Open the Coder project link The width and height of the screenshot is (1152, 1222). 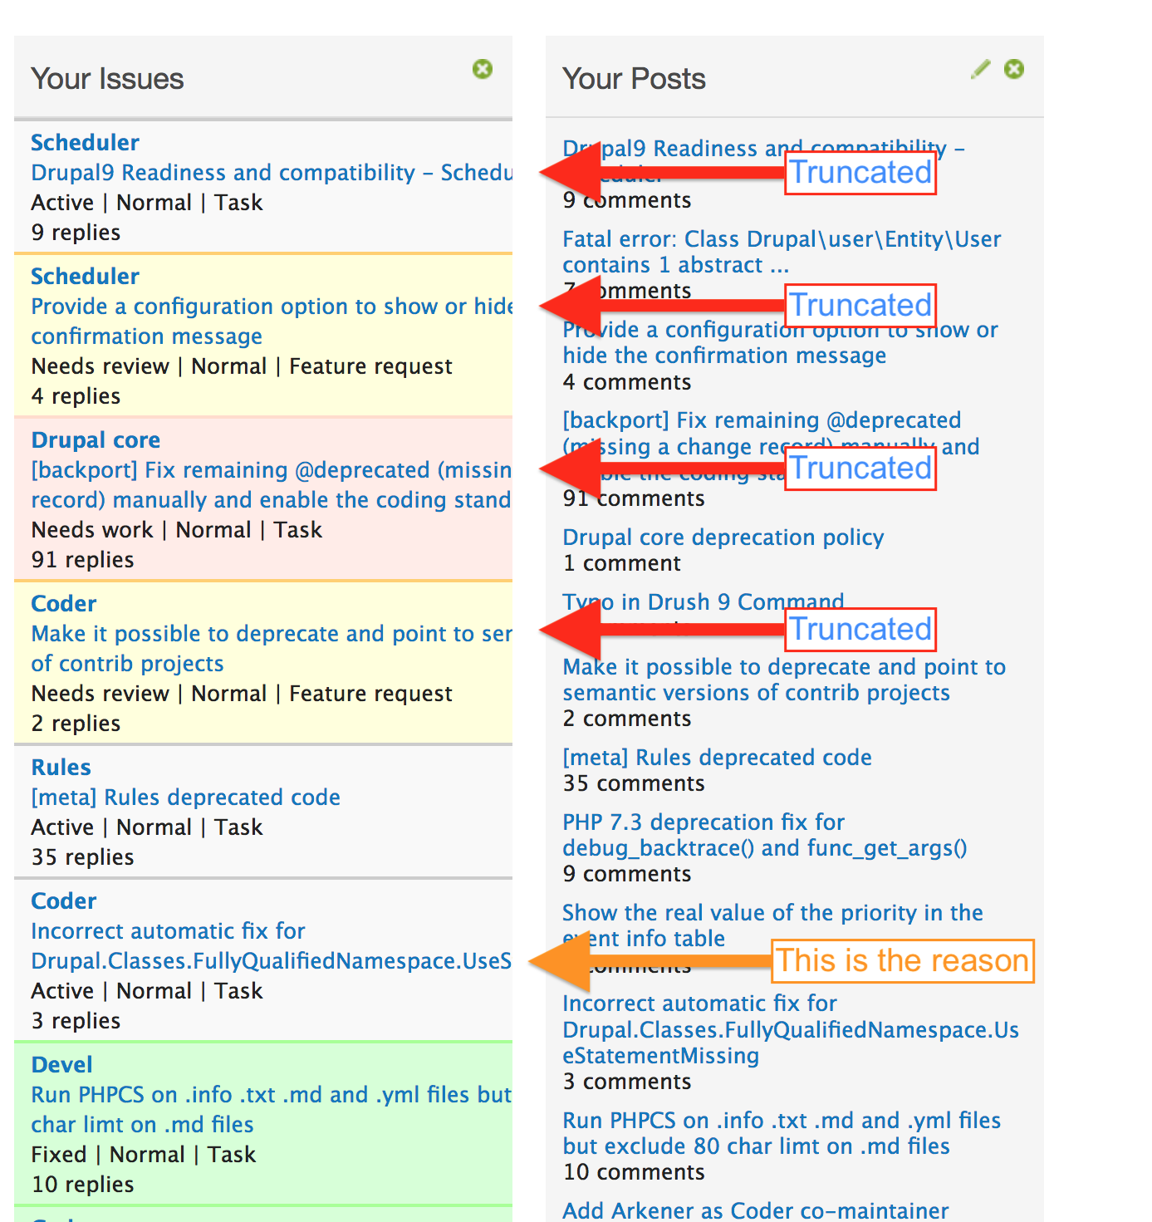[x=63, y=603]
